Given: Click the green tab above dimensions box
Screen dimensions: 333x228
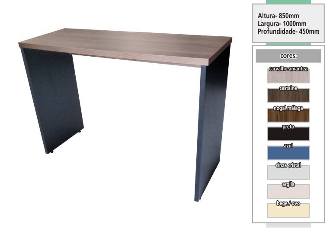Looking at the screenshot, I should pos(288,2).
